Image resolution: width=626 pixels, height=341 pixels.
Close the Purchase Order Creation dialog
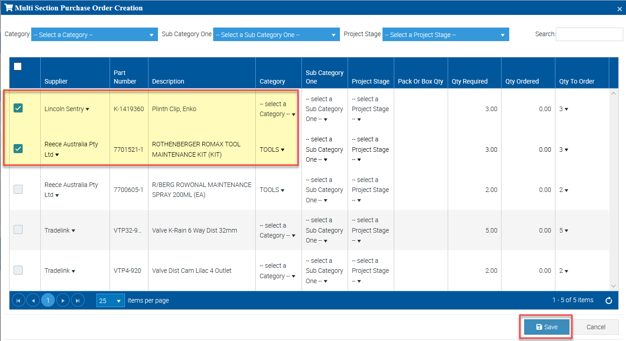tap(619, 9)
